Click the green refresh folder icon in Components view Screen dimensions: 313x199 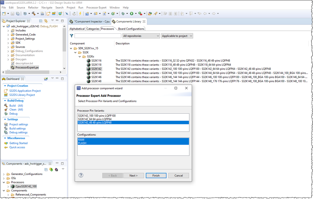(x=51, y=170)
